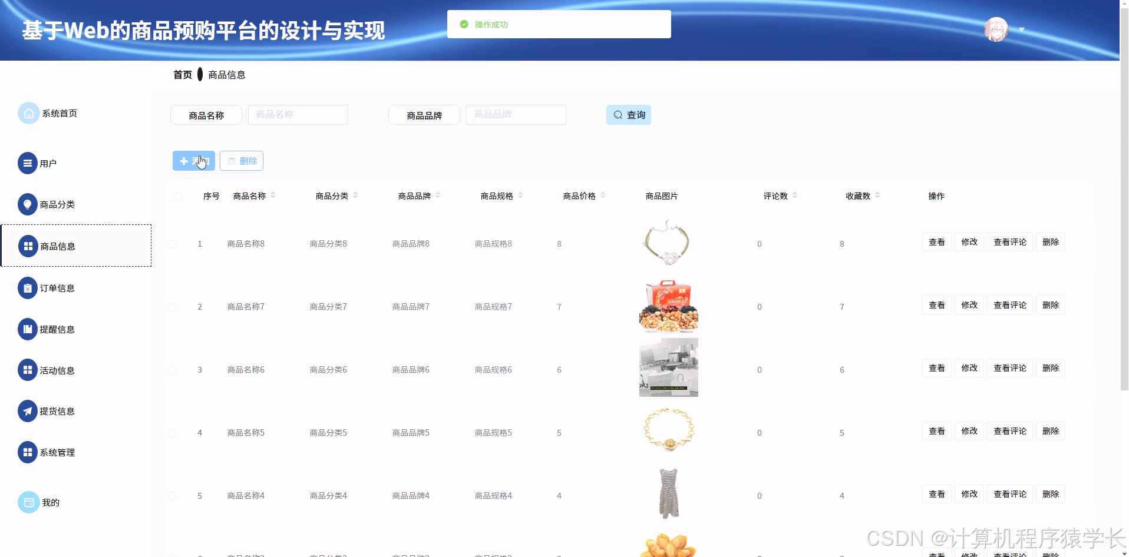
Task: Click the 订单信息 order info icon
Action: click(28, 287)
